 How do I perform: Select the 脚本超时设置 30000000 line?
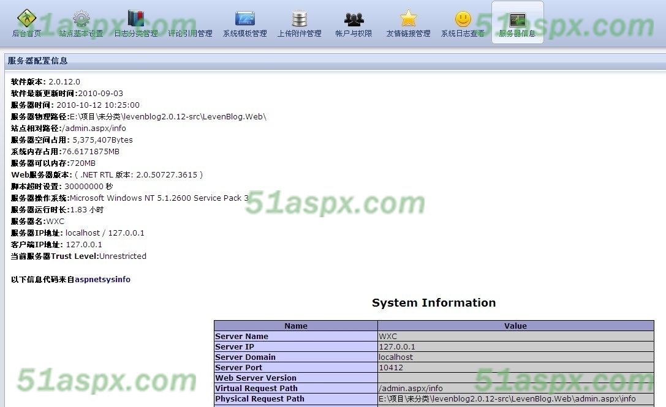pyautogui.click(x=62, y=186)
